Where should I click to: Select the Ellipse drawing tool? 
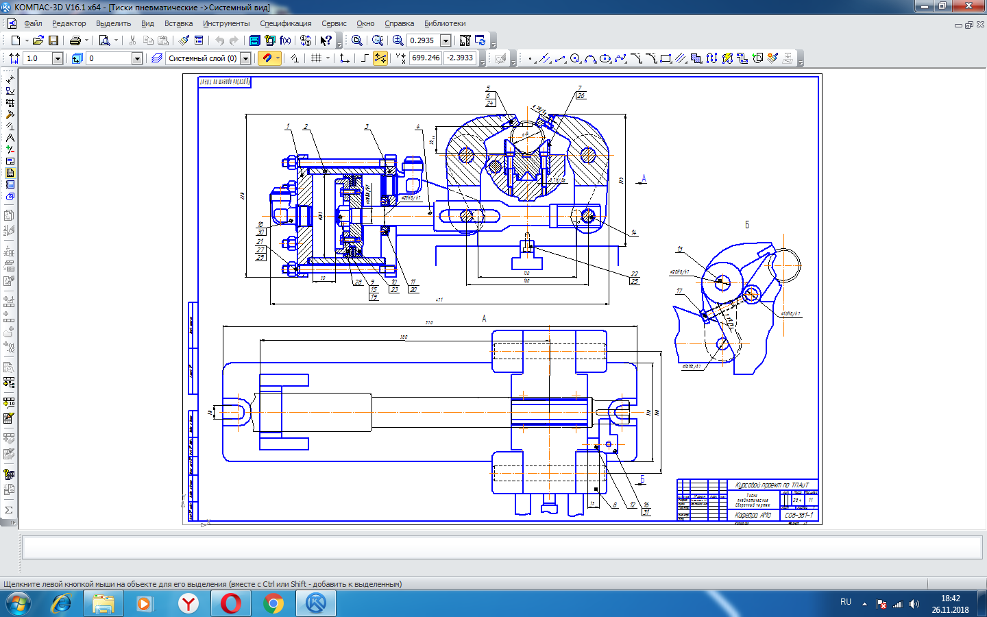click(x=605, y=59)
